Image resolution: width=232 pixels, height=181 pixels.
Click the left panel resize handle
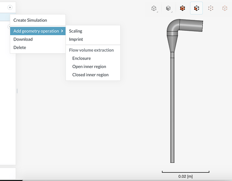[17, 91]
